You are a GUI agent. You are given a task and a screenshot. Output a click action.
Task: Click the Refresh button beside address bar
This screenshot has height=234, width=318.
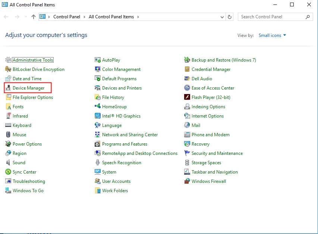pos(230,17)
